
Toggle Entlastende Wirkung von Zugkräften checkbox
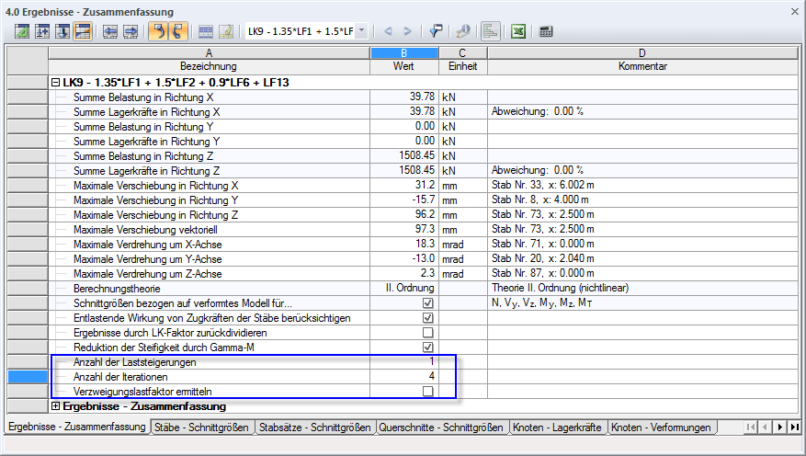pos(427,318)
